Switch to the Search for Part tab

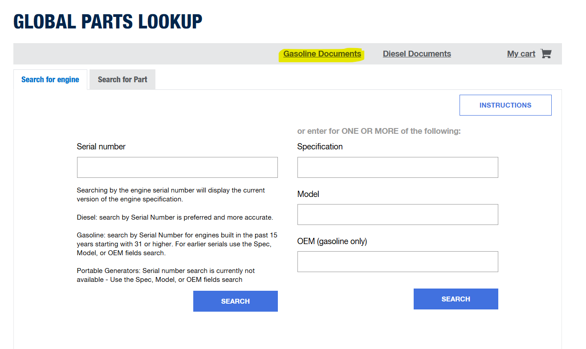pos(122,80)
